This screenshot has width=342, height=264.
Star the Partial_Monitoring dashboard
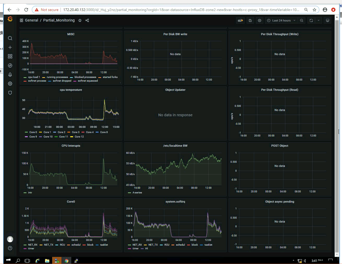pos(80,20)
